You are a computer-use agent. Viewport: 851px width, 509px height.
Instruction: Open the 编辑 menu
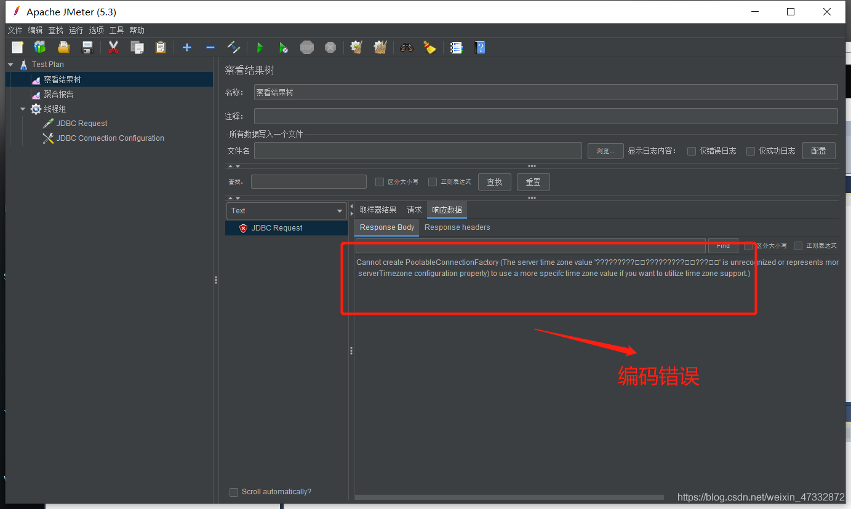(35, 30)
